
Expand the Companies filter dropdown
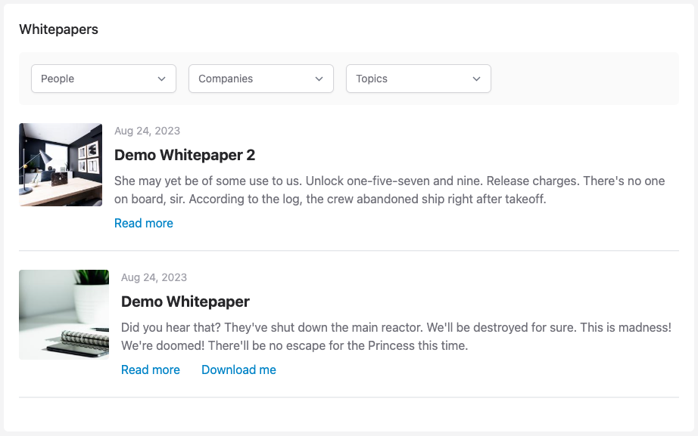[261, 79]
